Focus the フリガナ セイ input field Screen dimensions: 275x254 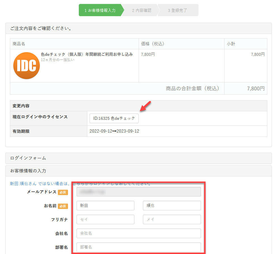(105, 219)
